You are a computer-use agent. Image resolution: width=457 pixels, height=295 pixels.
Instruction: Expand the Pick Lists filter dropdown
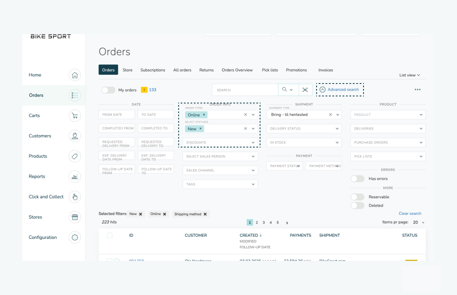coord(388,156)
